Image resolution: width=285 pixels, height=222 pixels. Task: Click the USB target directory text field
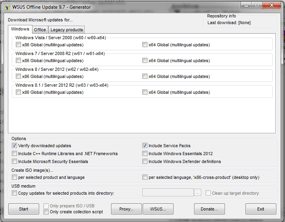[168, 193]
